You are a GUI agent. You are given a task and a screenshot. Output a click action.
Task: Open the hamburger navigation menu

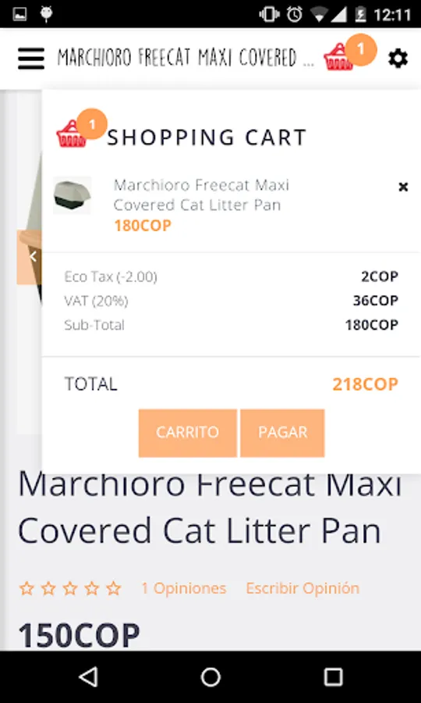31,59
